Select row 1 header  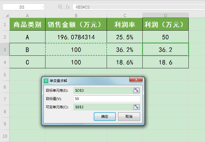pyautogui.click(x=5, y=24)
